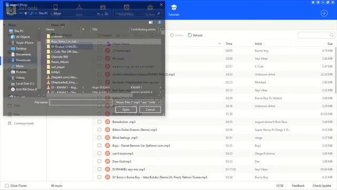Tick the checkbox for can't loose.mp3
The image size is (337, 190).
point(100,154)
